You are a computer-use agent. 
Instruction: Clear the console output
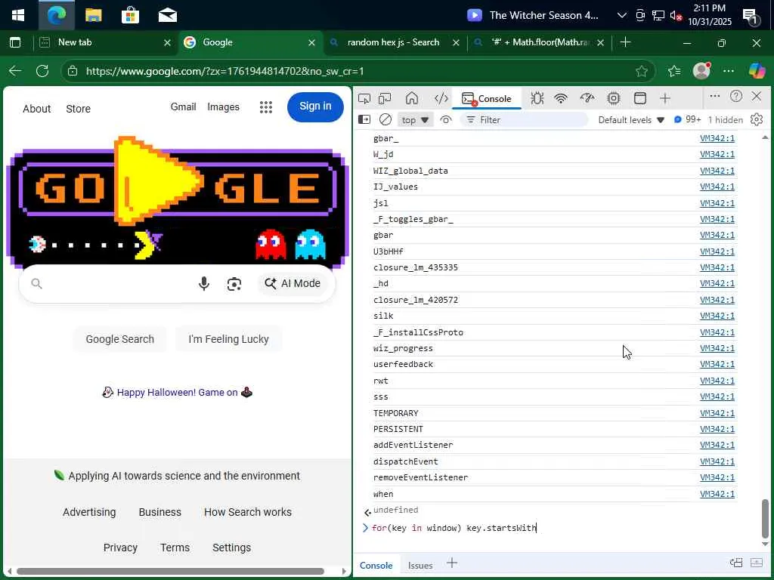pyautogui.click(x=385, y=120)
